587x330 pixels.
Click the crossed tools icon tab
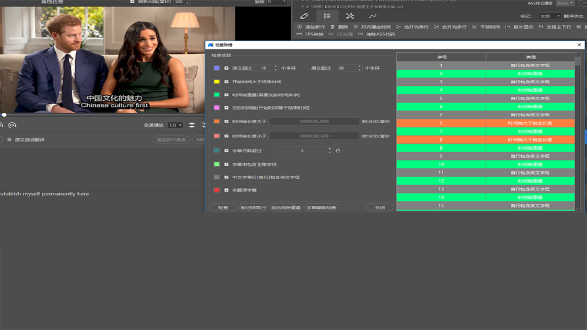click(x=350, y=16)
